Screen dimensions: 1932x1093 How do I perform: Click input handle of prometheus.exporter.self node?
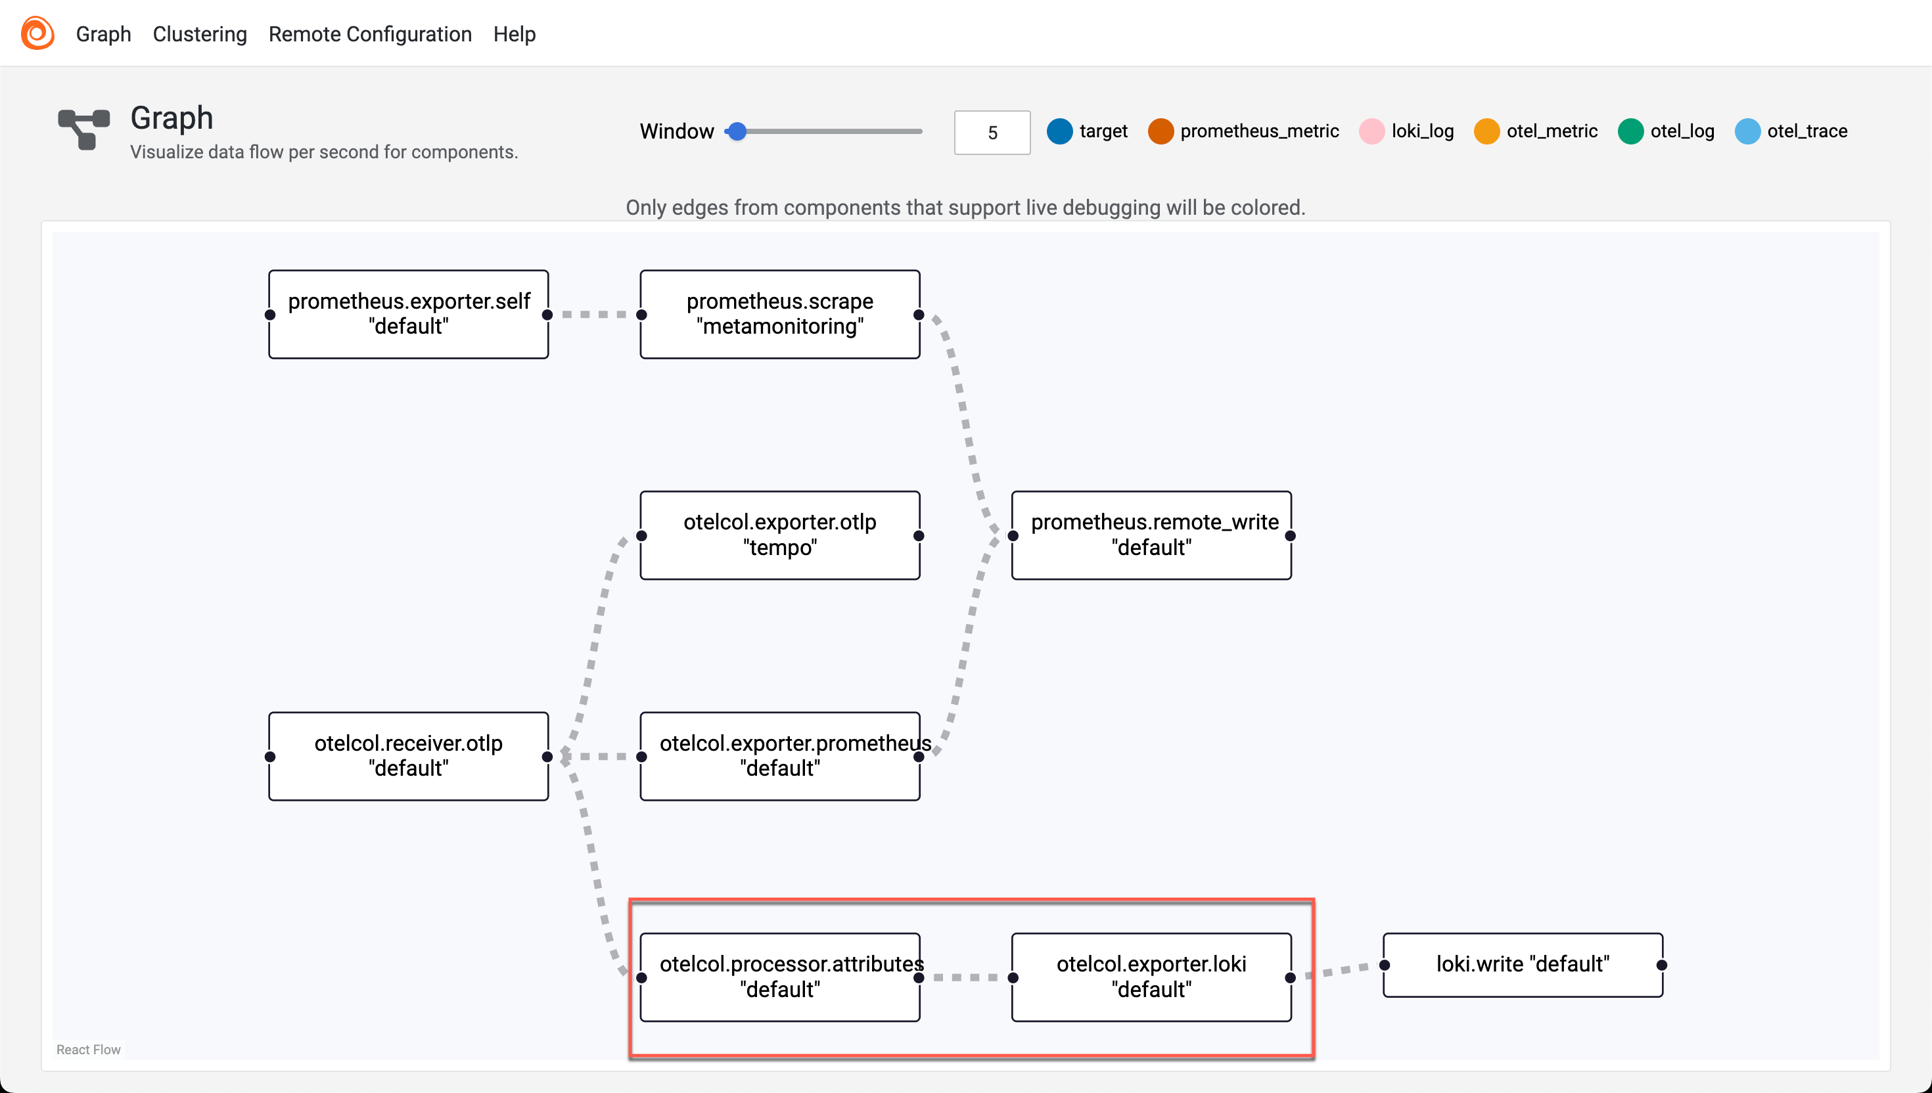coord(270,315)
